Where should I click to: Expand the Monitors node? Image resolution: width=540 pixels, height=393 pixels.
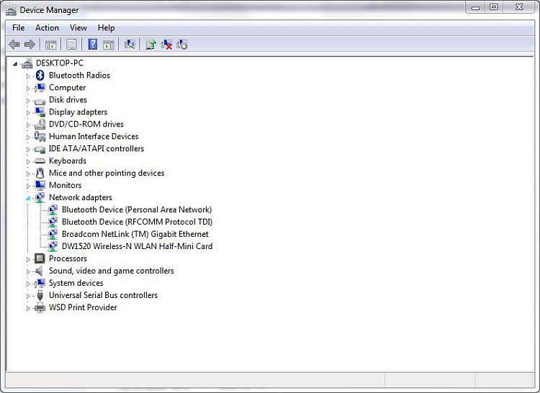28,186
